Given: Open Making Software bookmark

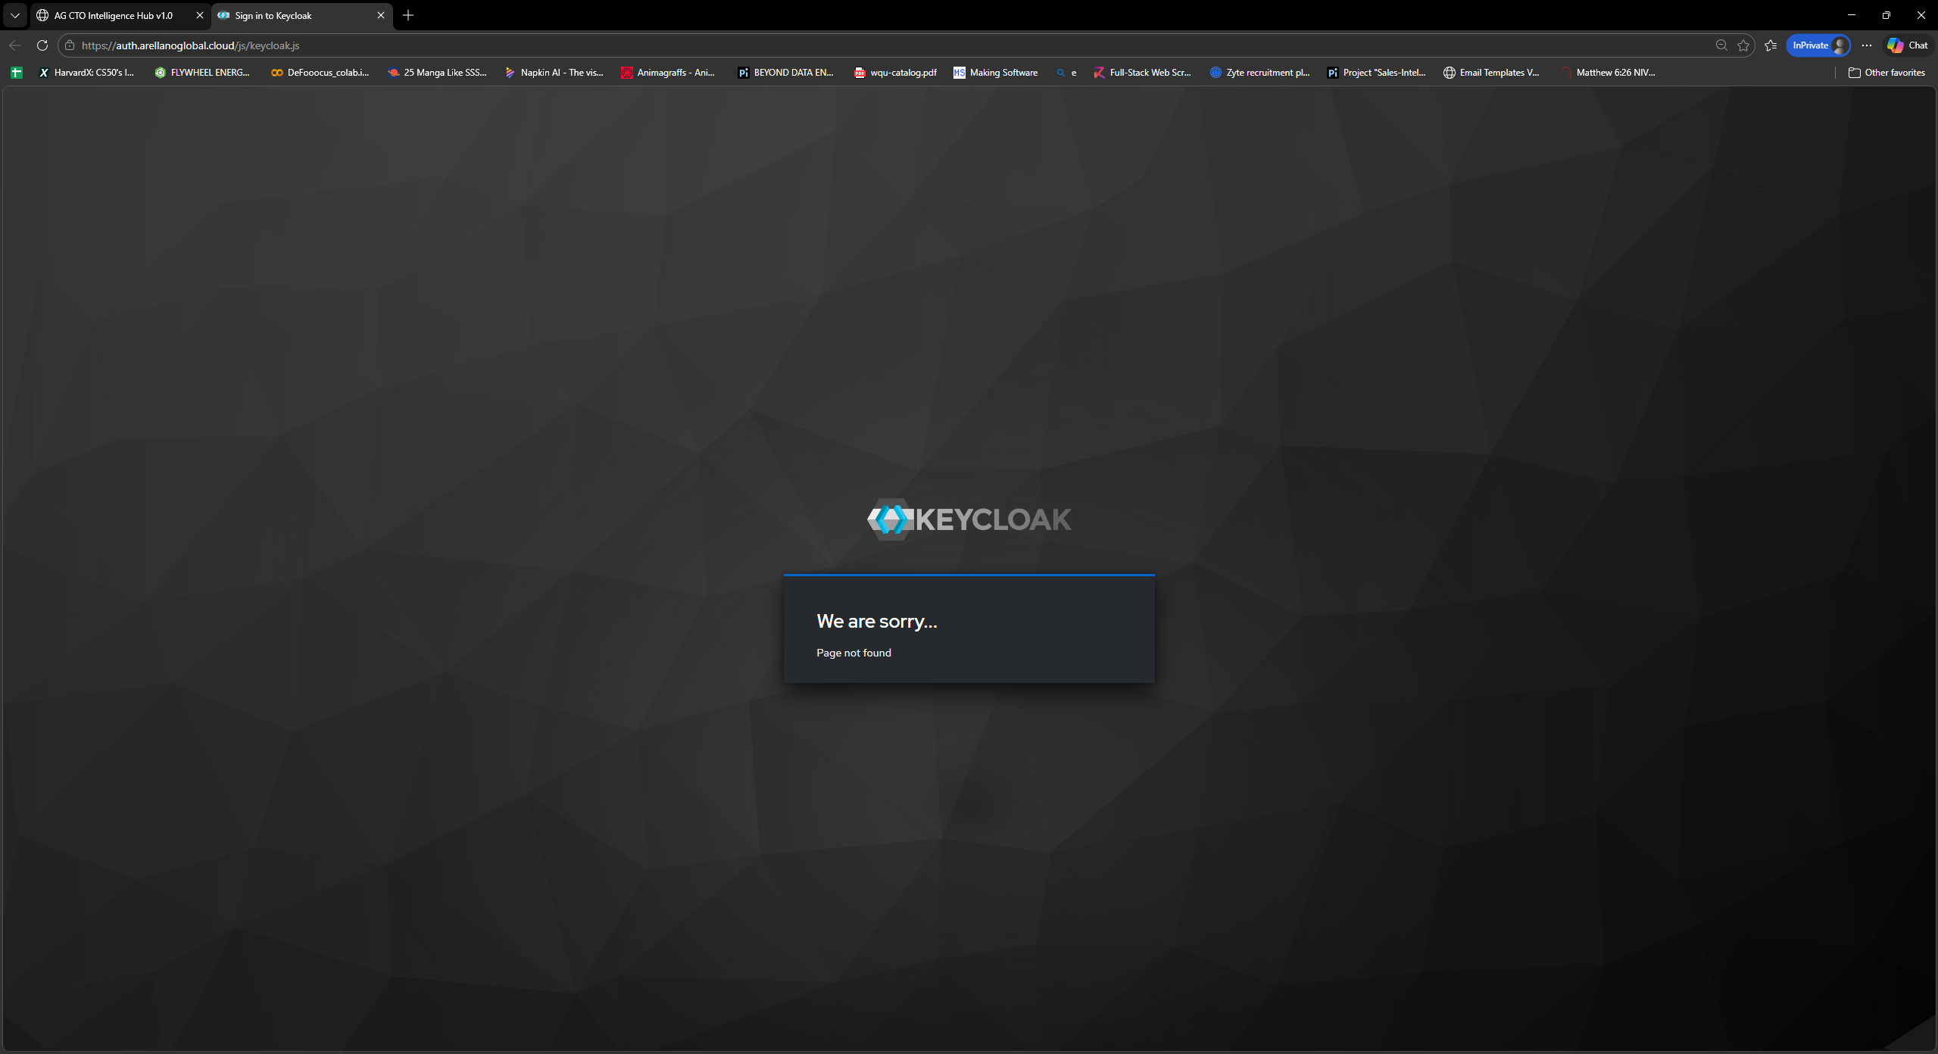Looking at the screenshot, I should coord(996,73).
